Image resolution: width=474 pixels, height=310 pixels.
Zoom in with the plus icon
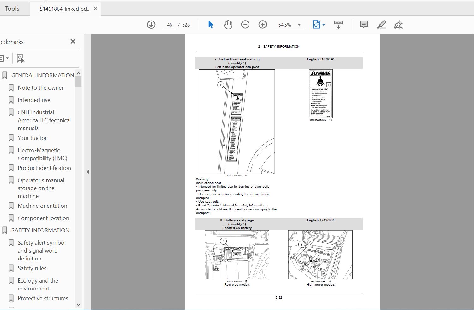click(x=263, y=25)
